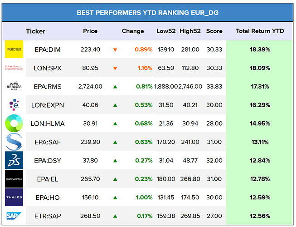Select the EPA:DSY ticker
Viewport: 296px width, 227px height.
[x=48, y=161]
